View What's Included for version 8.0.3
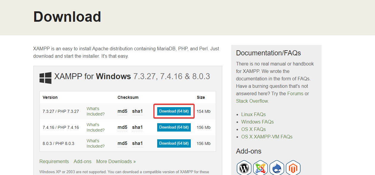 point(96,143)
